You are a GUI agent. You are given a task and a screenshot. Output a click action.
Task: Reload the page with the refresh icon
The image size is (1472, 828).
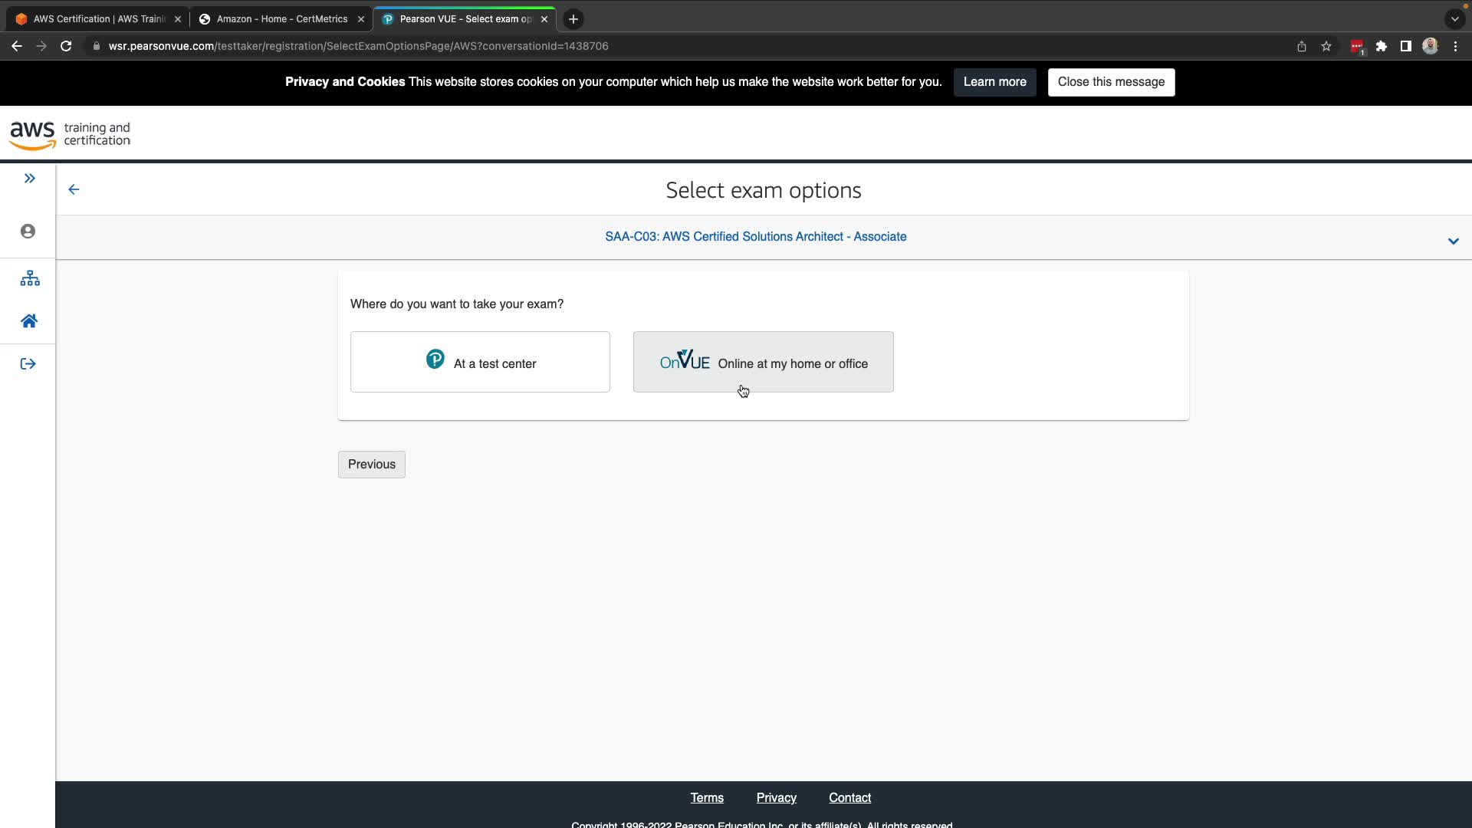click(x=66, y=47)
